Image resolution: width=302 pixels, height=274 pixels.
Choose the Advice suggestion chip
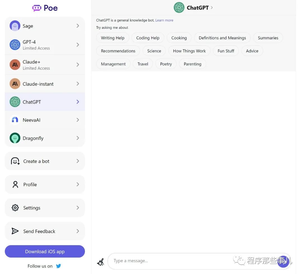coord(252,51)
